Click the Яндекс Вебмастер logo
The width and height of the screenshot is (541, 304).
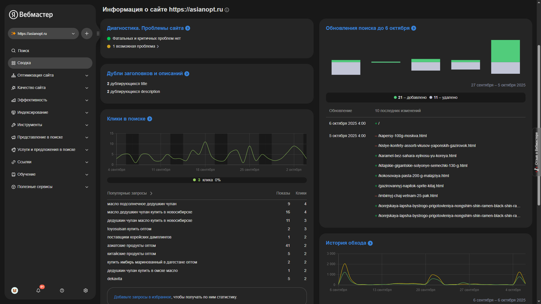31,14
